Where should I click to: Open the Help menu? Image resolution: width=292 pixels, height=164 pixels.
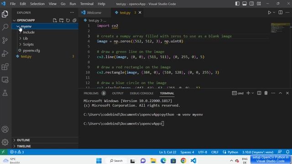tap(101, 4)
